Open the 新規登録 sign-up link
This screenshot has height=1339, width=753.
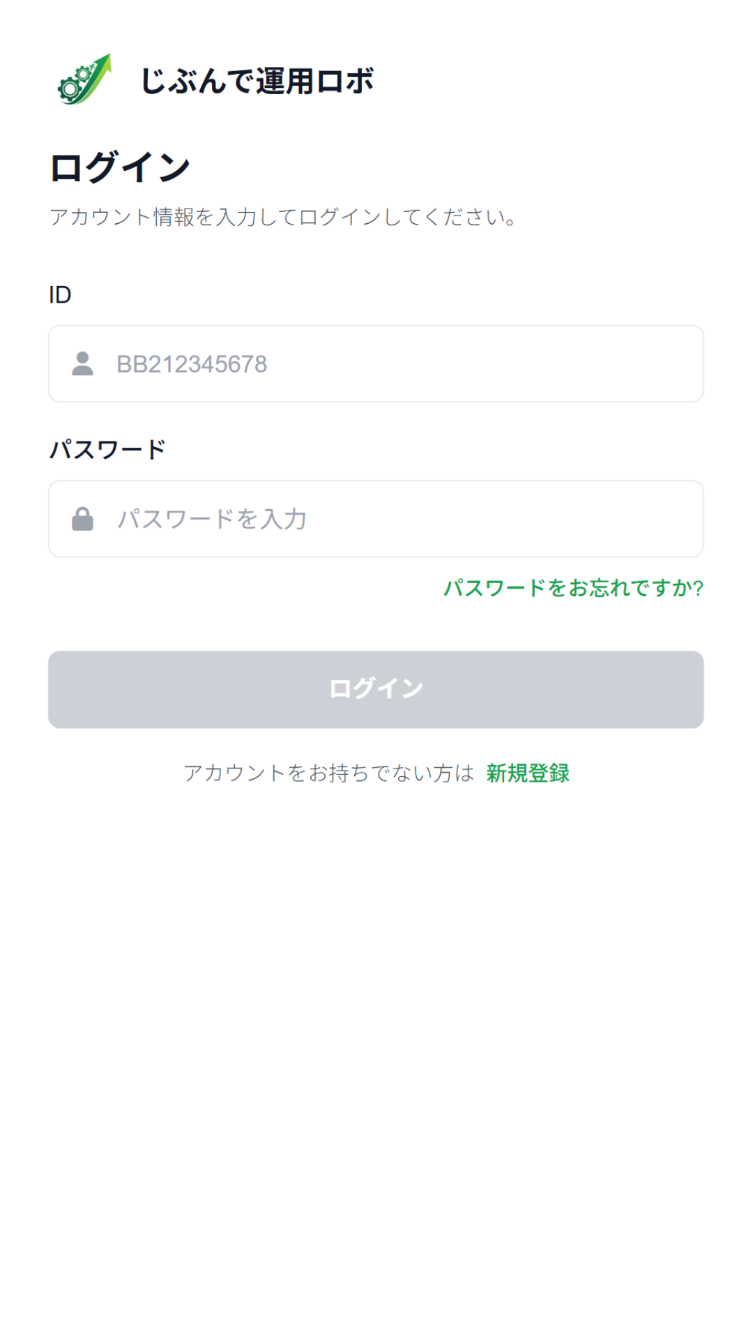click(528, 773)
